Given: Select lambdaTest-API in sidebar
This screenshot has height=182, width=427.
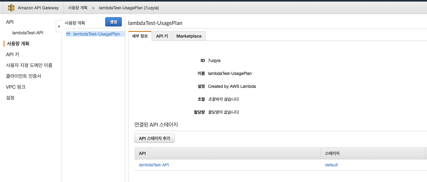Looking at the screenshot, I should tap(27, 33).
